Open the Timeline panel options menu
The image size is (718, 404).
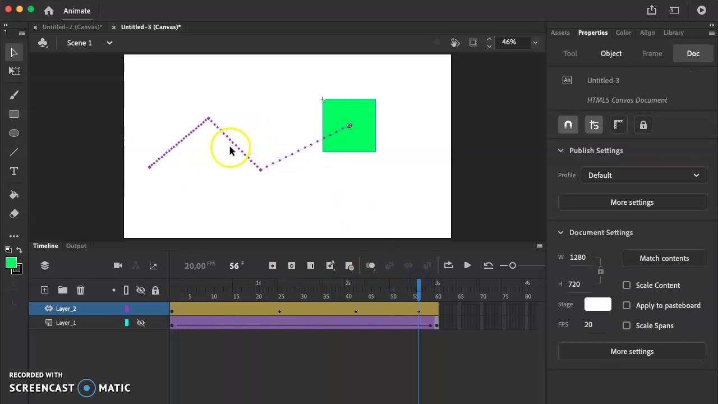[540, 246]
